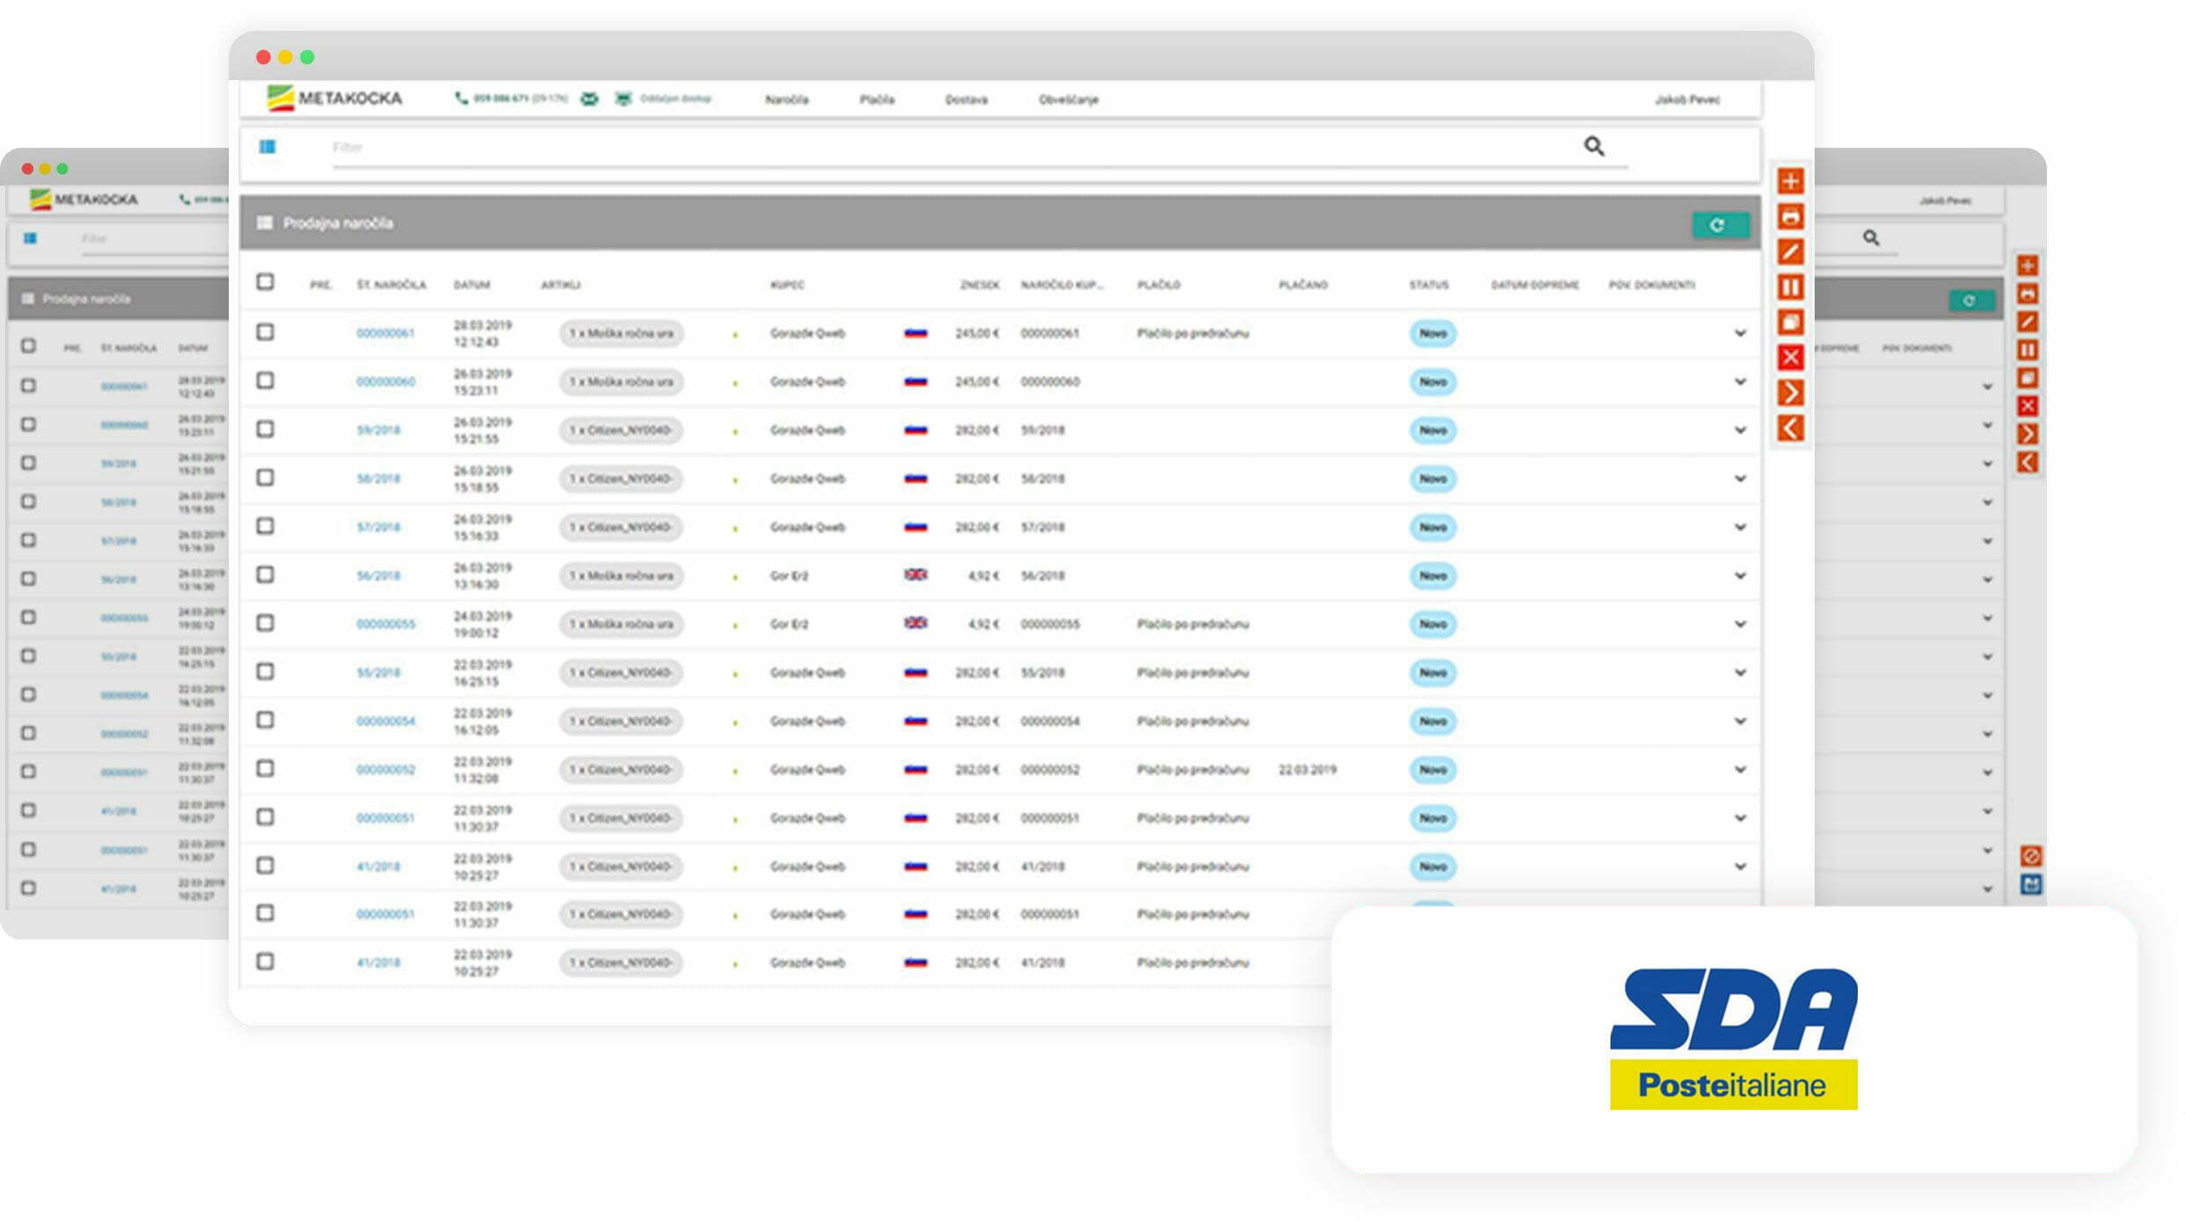The image size is (2186, 1221).
Task: Click the back window blue grid icon near Filter
Action: coord(31,238)
